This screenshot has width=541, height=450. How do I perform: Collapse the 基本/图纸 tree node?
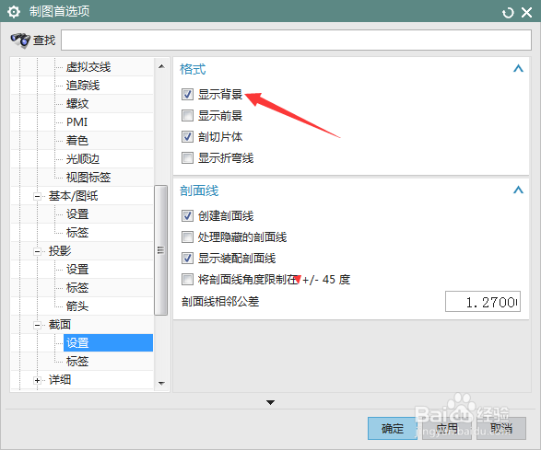pyautogui.click(x=37, y=196)
